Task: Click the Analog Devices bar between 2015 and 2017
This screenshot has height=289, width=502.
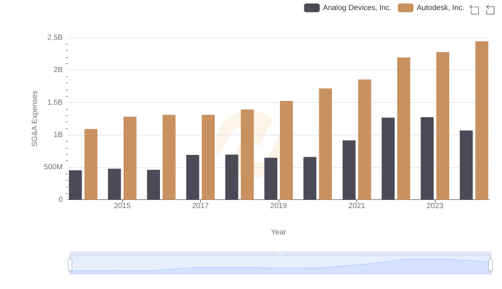Action: (154, 185)
